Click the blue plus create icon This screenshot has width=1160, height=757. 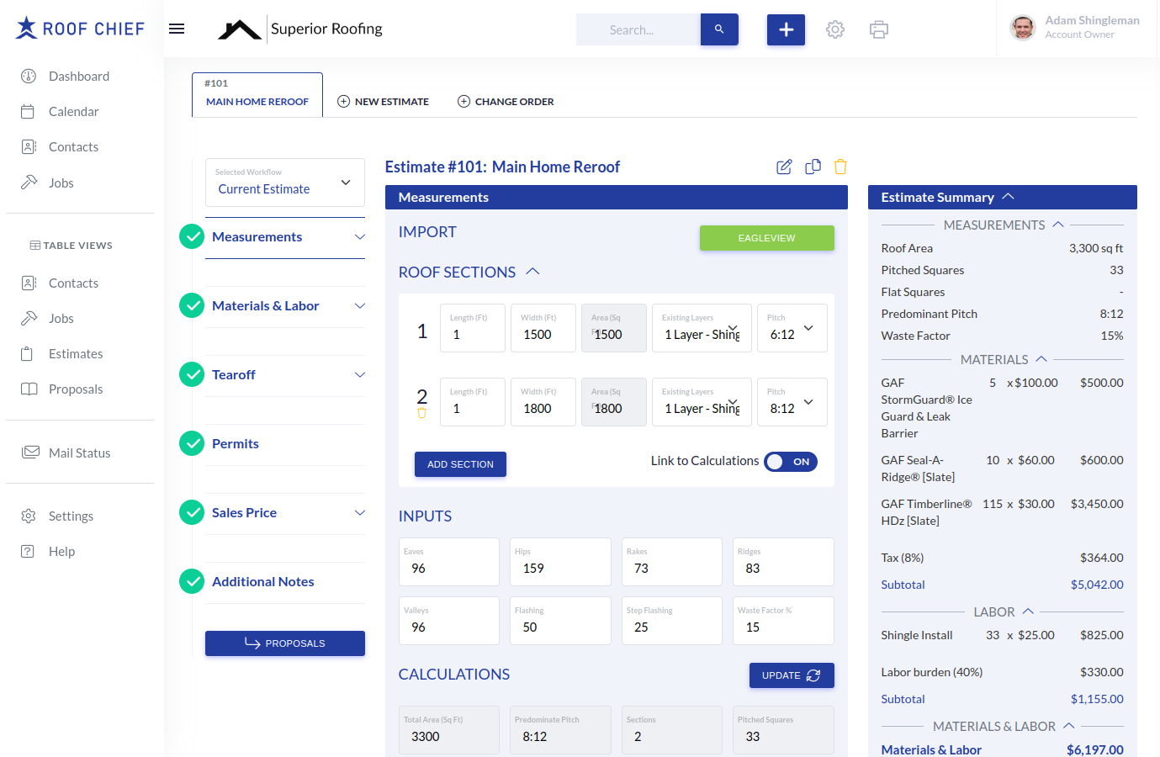coord(786,29)
